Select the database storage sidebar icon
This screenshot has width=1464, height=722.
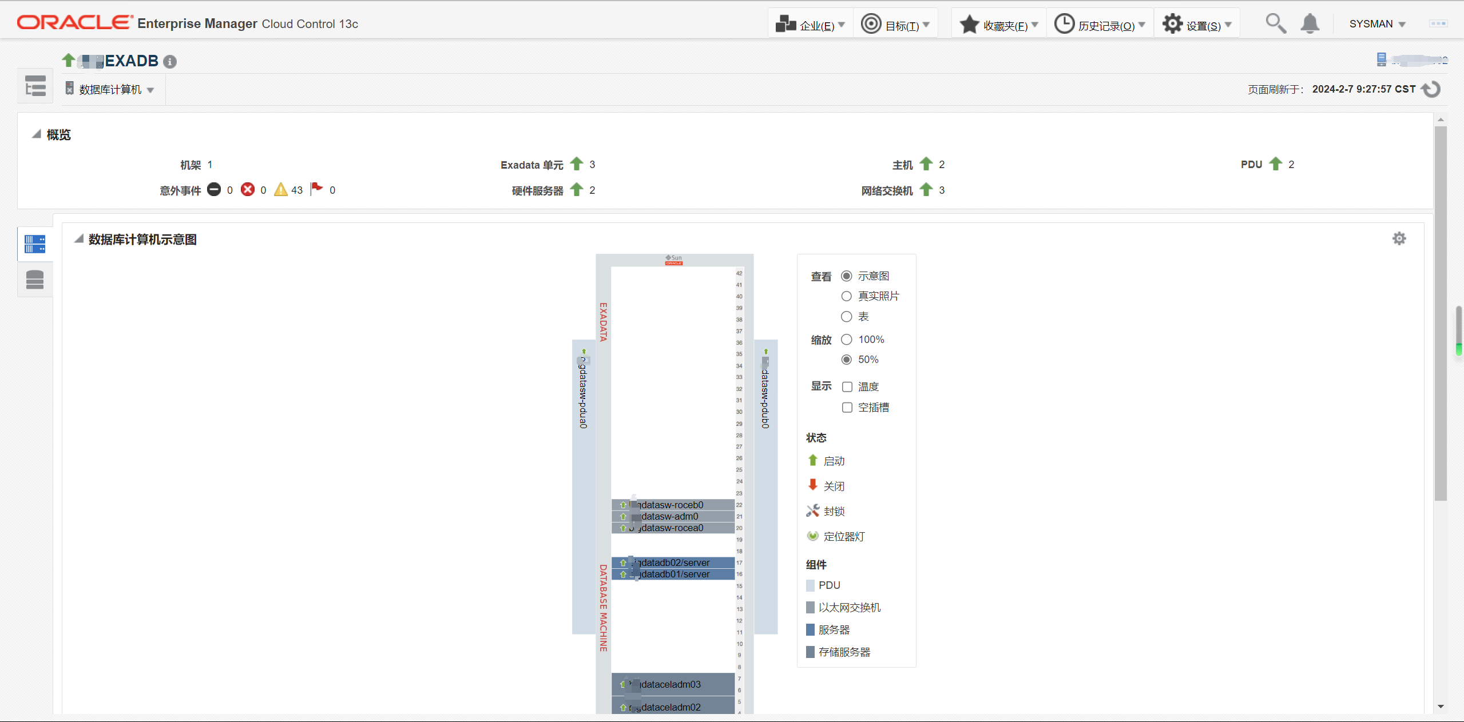(35, 280)
